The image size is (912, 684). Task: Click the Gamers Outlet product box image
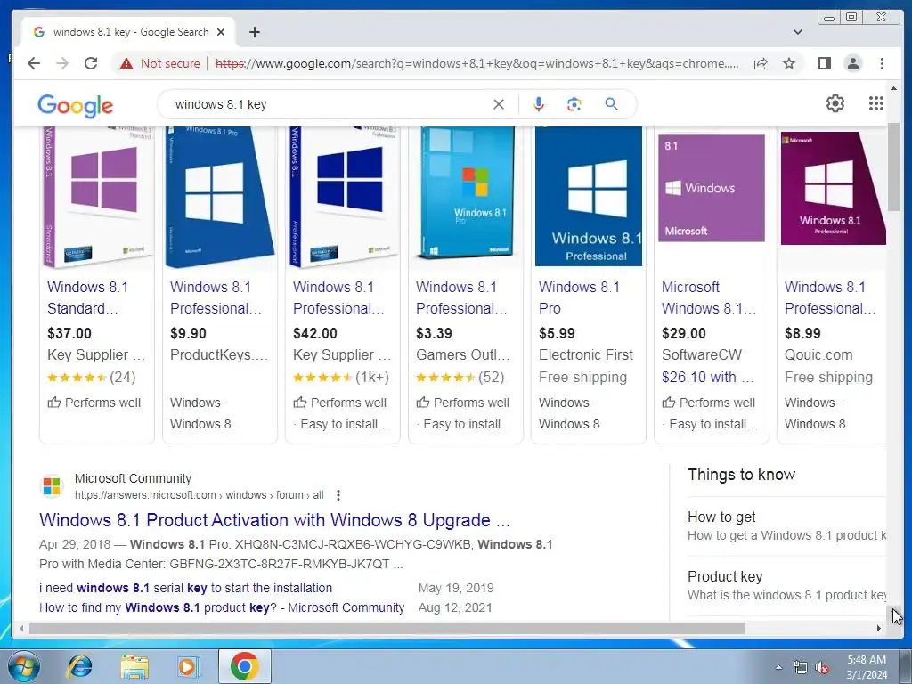point(465,192)
